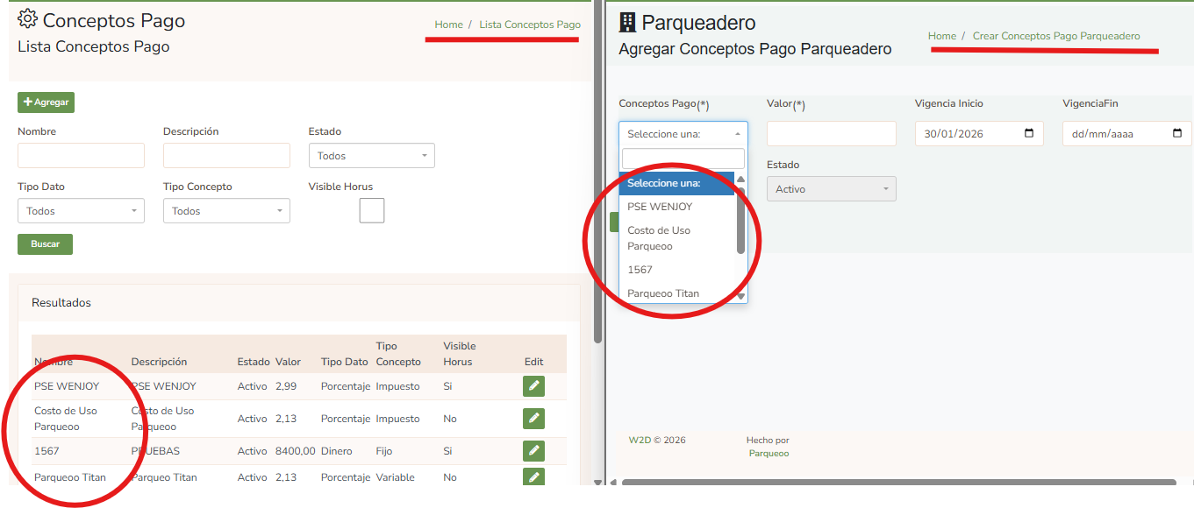Toggle the Visible Horus checkbox

click(372, 210)
